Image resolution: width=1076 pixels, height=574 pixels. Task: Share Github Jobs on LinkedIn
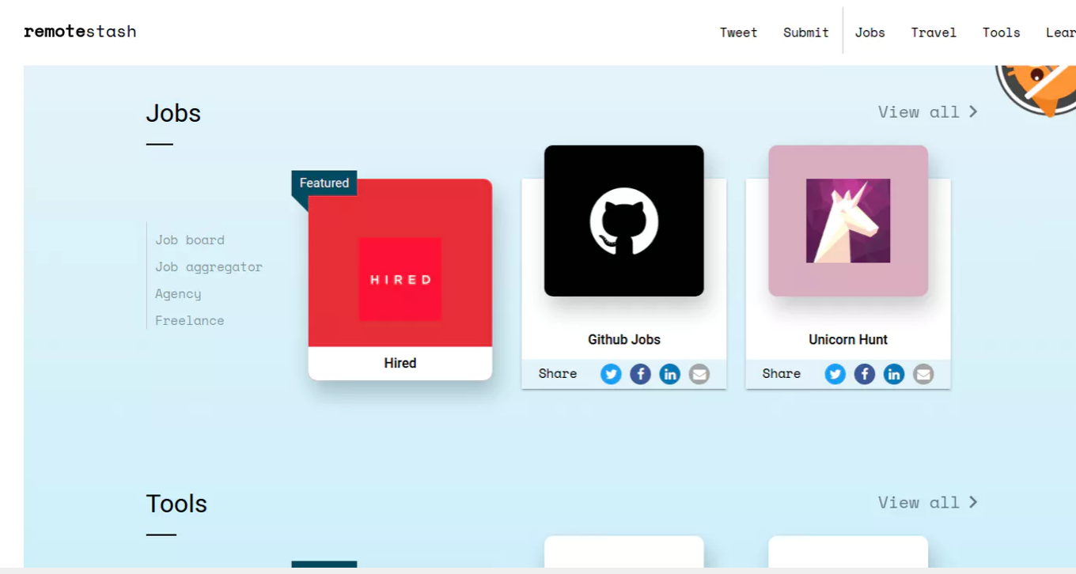click(x=670, y=374)
